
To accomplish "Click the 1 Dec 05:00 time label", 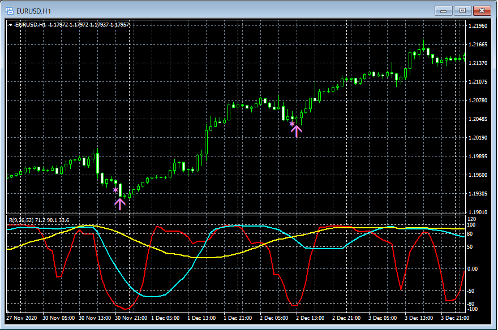I will pos(165,318).
